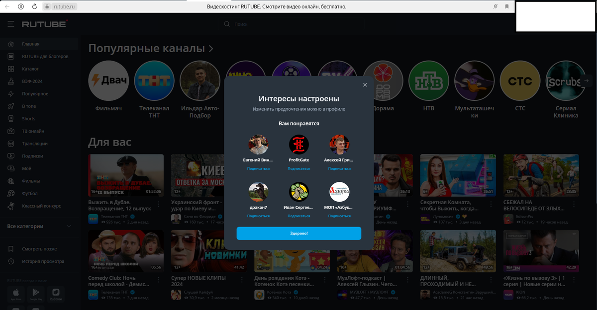Click the Классный конкурс icon
This screenshot has height=310, width=597.
(x=11, y=206)
